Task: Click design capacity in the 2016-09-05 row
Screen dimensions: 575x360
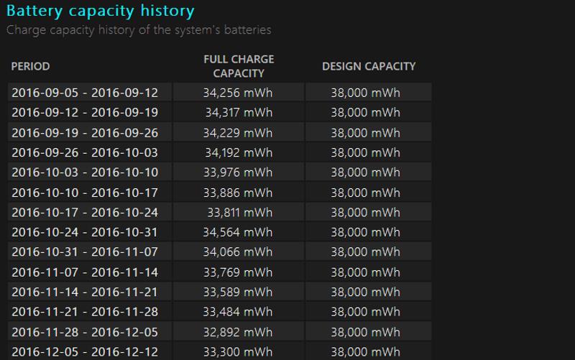Action: (366, 93)
